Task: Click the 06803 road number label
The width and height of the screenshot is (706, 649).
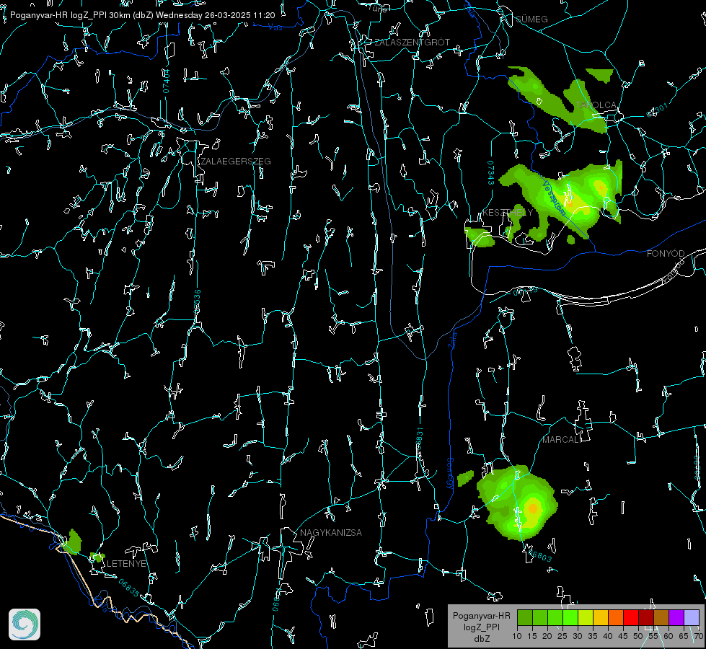Action: [540, 556]
